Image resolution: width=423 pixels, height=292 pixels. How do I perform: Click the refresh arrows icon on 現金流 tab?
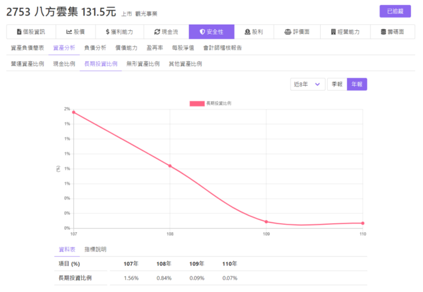click(x=157, y=32)
